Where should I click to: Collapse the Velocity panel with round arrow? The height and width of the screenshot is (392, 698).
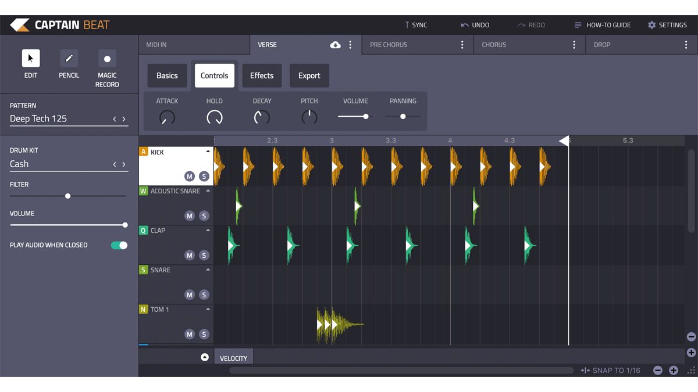point(205,357)
